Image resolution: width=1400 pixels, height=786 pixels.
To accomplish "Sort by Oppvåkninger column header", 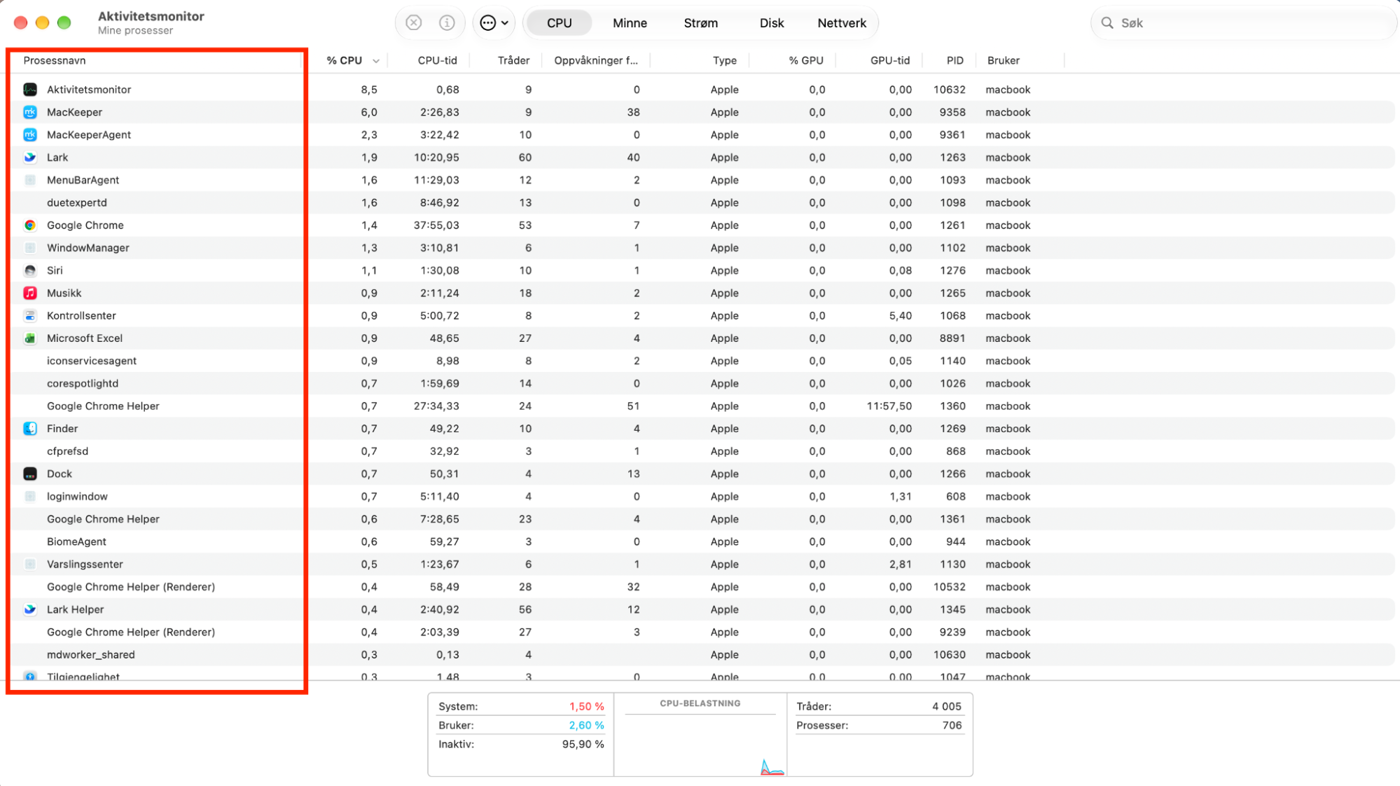I will pos(596,60).
